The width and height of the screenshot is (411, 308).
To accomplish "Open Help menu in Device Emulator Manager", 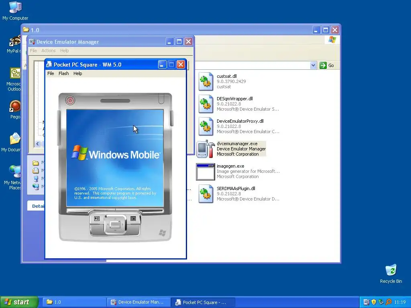I will (65, 51).
